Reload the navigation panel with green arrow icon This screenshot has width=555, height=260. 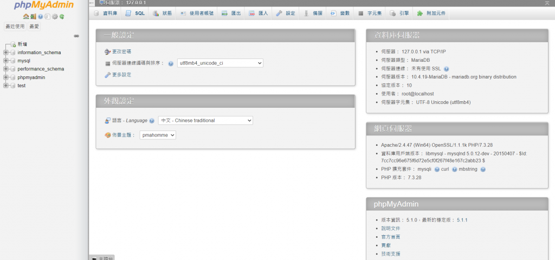click(62, 16)
